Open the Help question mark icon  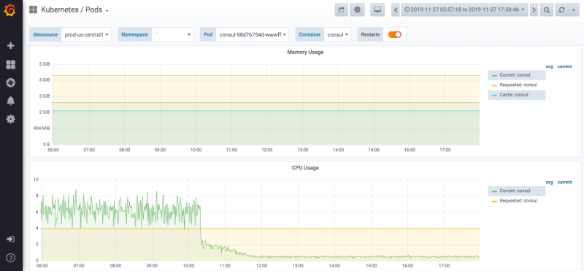(x=11, y=257)
